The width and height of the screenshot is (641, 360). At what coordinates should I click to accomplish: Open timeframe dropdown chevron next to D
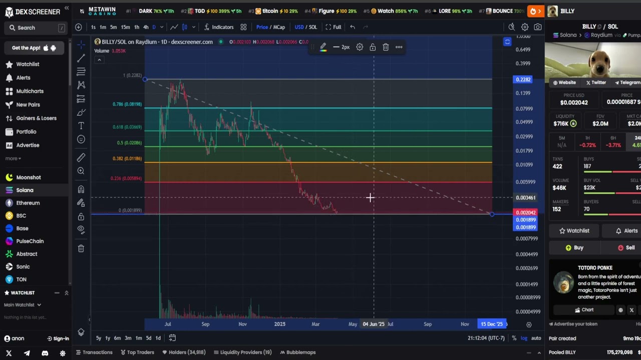point(161,27)
